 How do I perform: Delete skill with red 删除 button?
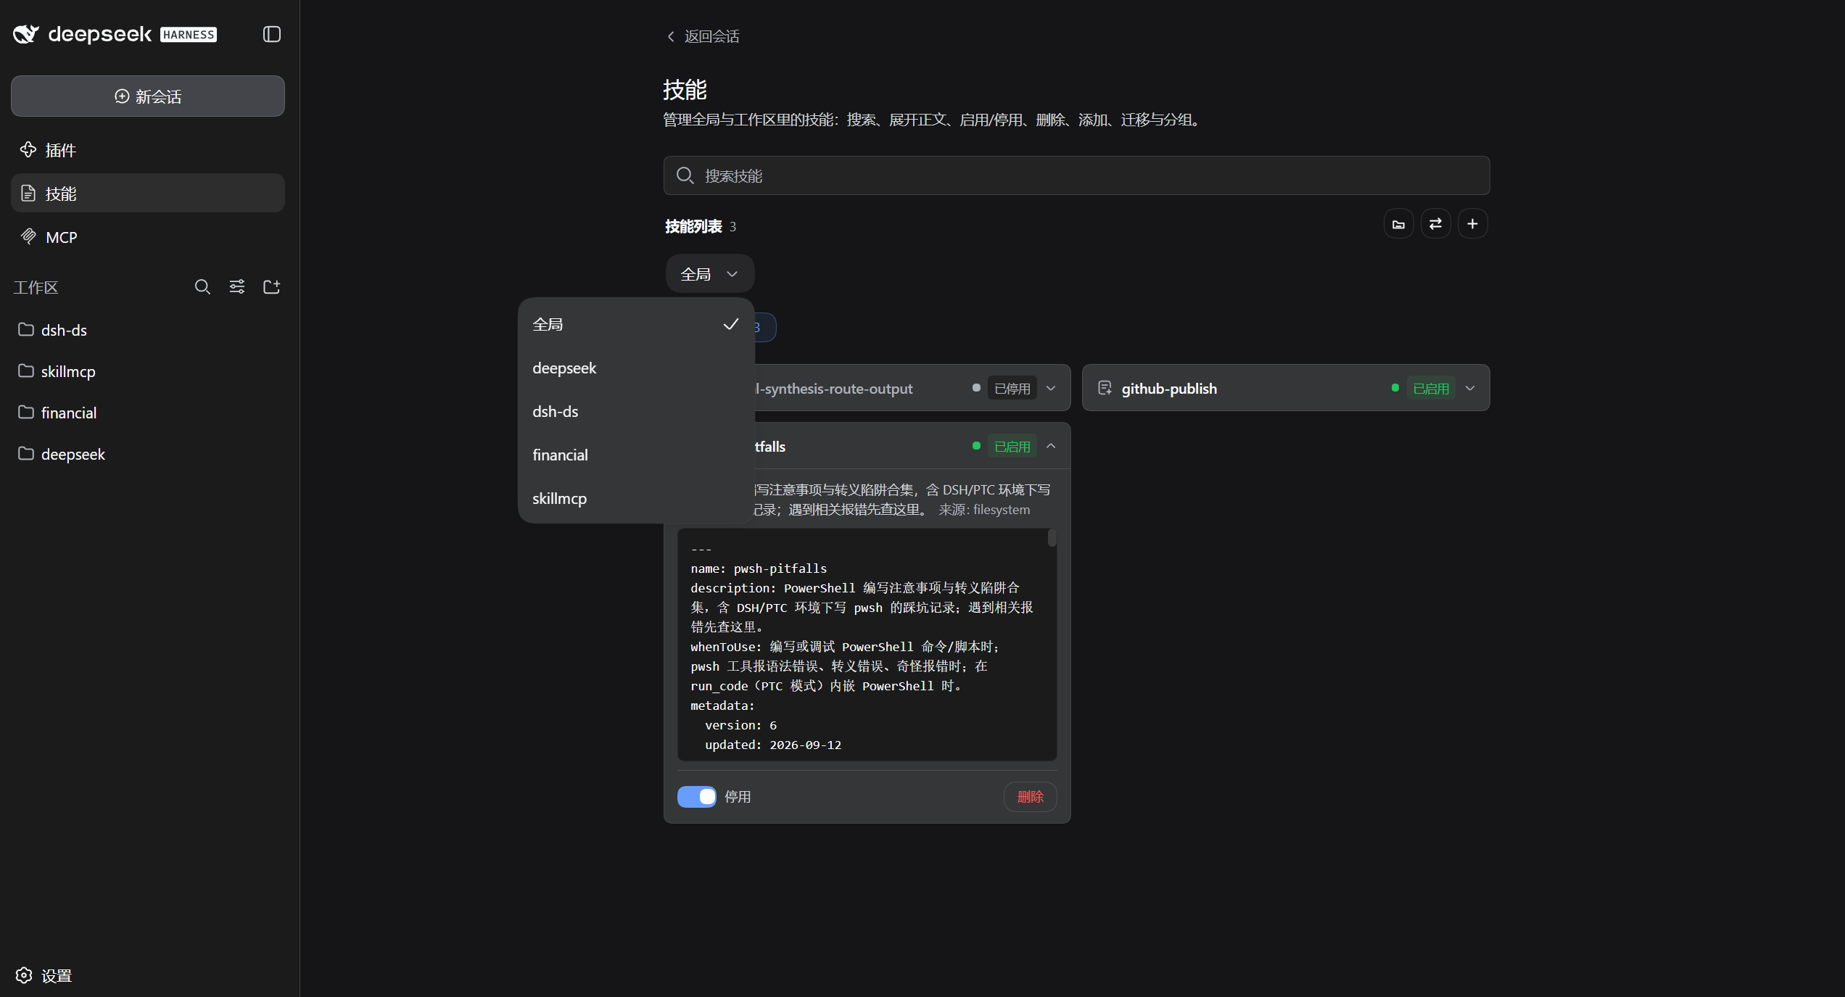pos(1030,797)
